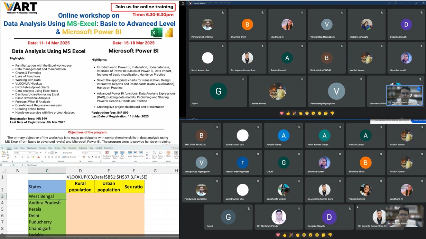
Task: Open the XL Booster ribbon tab
Action: pyautogui.click(x=83, y=148)
